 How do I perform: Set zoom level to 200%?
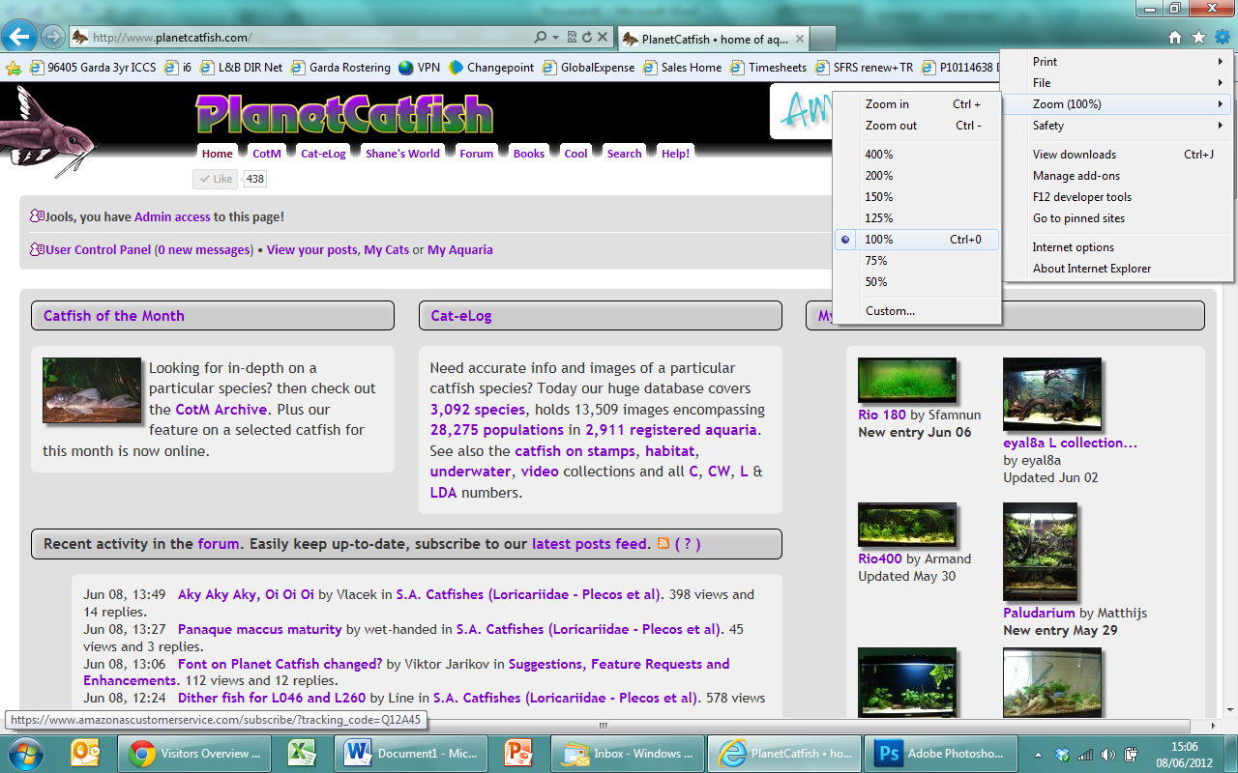(917, 176)
